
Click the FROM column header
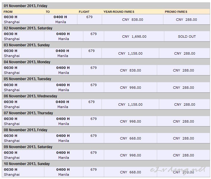8,12
